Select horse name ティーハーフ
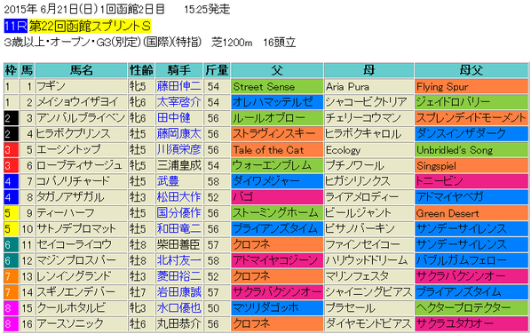The image size is (531, 334). click(66, 213)
